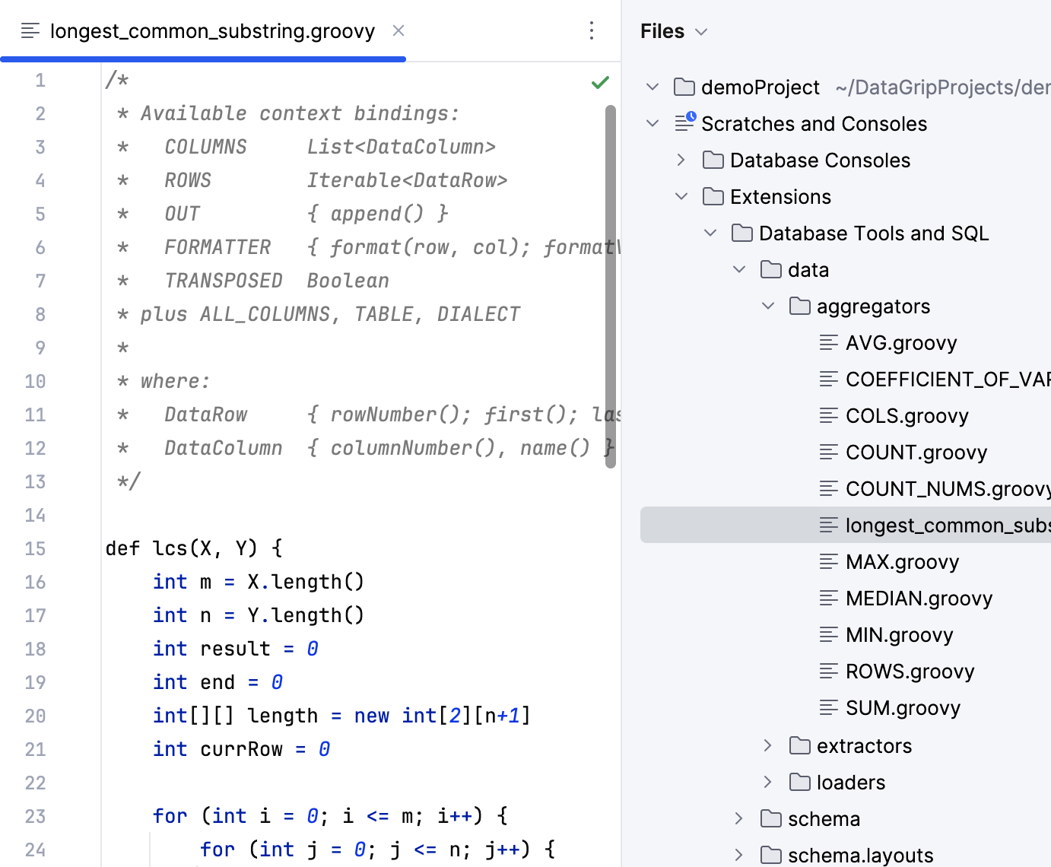This screenshot has width=1051, height=867.
Task: Click the green inspections checkmark indicator
Action: pos(599,82)
